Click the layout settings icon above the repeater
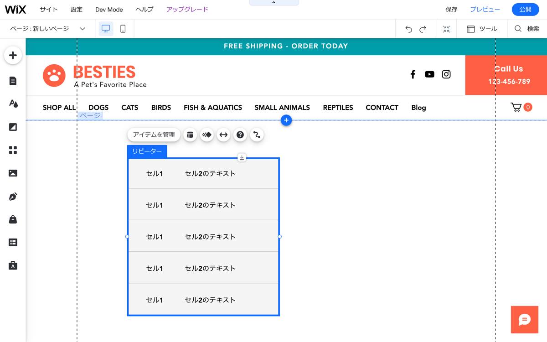Image resolution: width=547 pixels, height=342 pixels. click(x=190, y=135)
